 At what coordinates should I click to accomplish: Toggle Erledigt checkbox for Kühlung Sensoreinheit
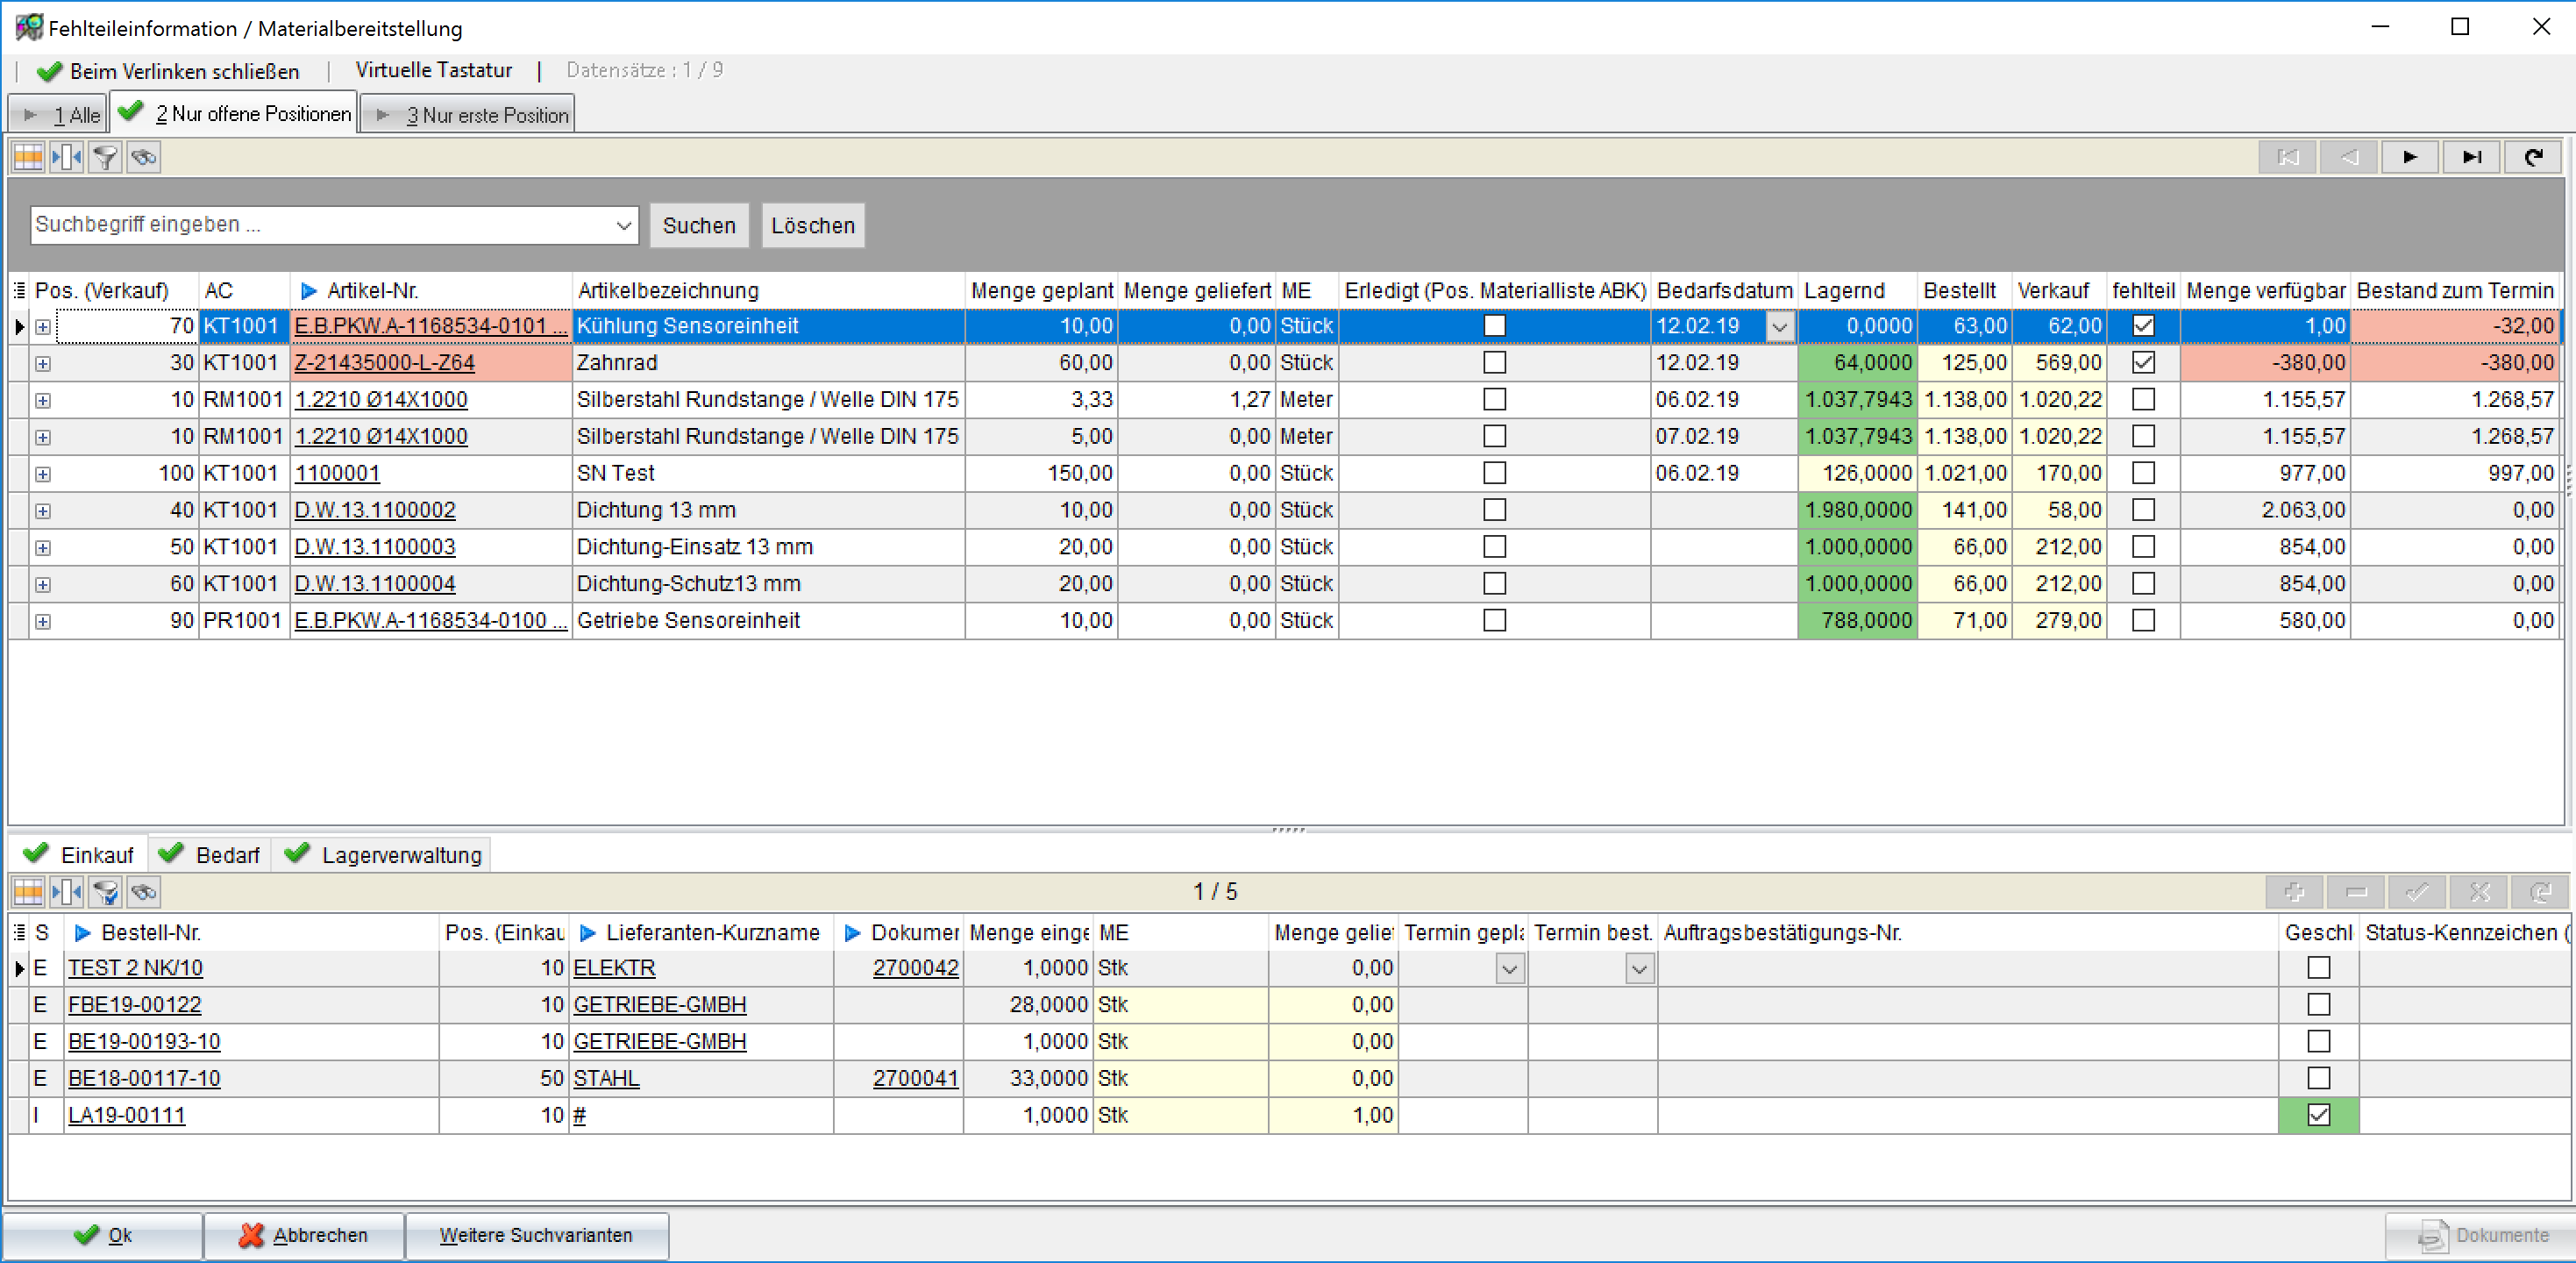pos(1494,325)
